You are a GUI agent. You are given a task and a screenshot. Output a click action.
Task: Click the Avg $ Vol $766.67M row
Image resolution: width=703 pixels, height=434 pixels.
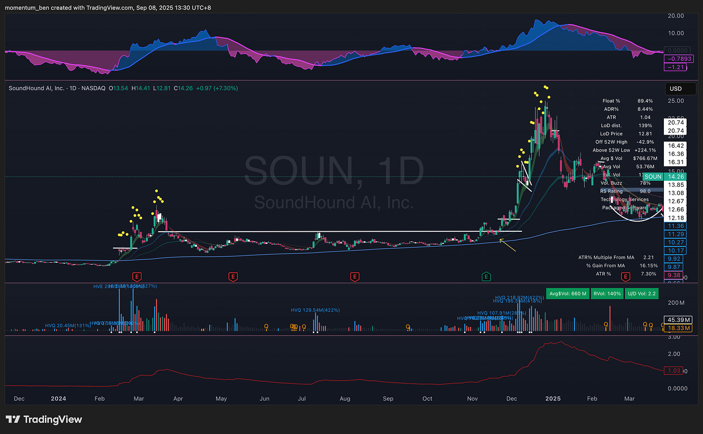pyautogui.click(x=629, y=158)
